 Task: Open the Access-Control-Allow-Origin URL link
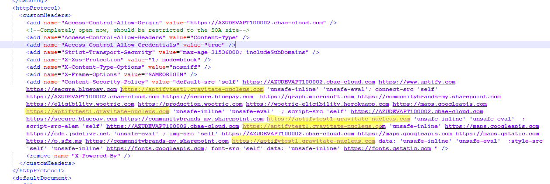(x=256, y=22)
